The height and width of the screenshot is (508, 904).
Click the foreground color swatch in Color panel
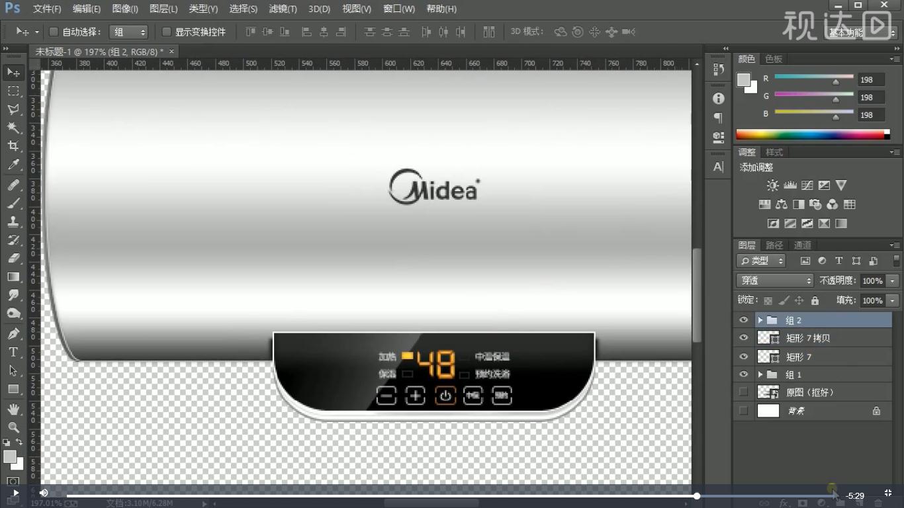click(x=744, y=80)
